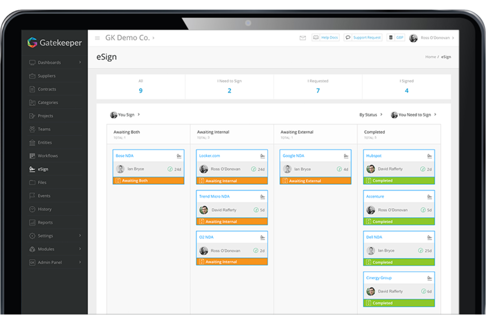Screen dimensions: 486x324
Task: Select eSign in the sidebar
Action: [x=43, y=169]
